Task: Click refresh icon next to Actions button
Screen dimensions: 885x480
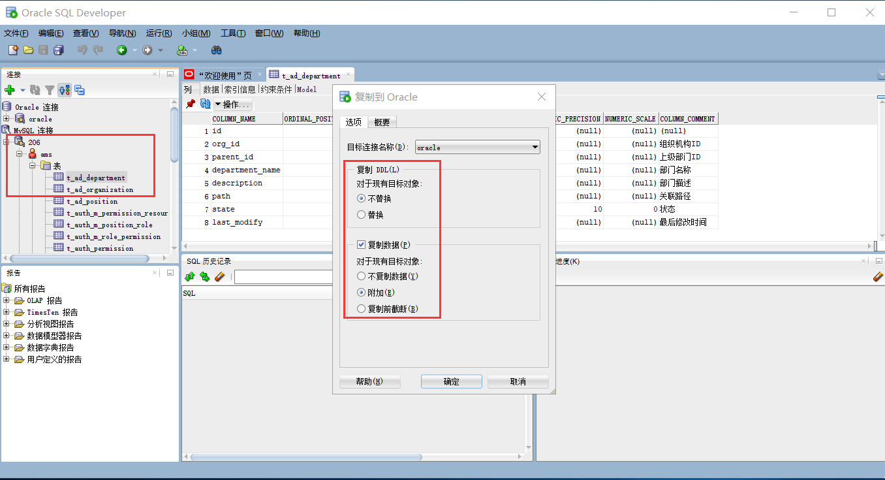Action: coord(205,104)
